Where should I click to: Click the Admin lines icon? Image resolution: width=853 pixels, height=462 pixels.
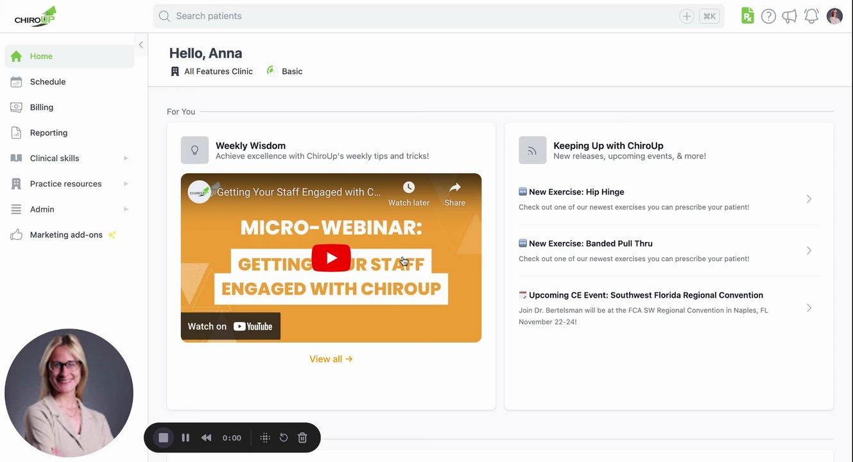(x=17, y=209)
